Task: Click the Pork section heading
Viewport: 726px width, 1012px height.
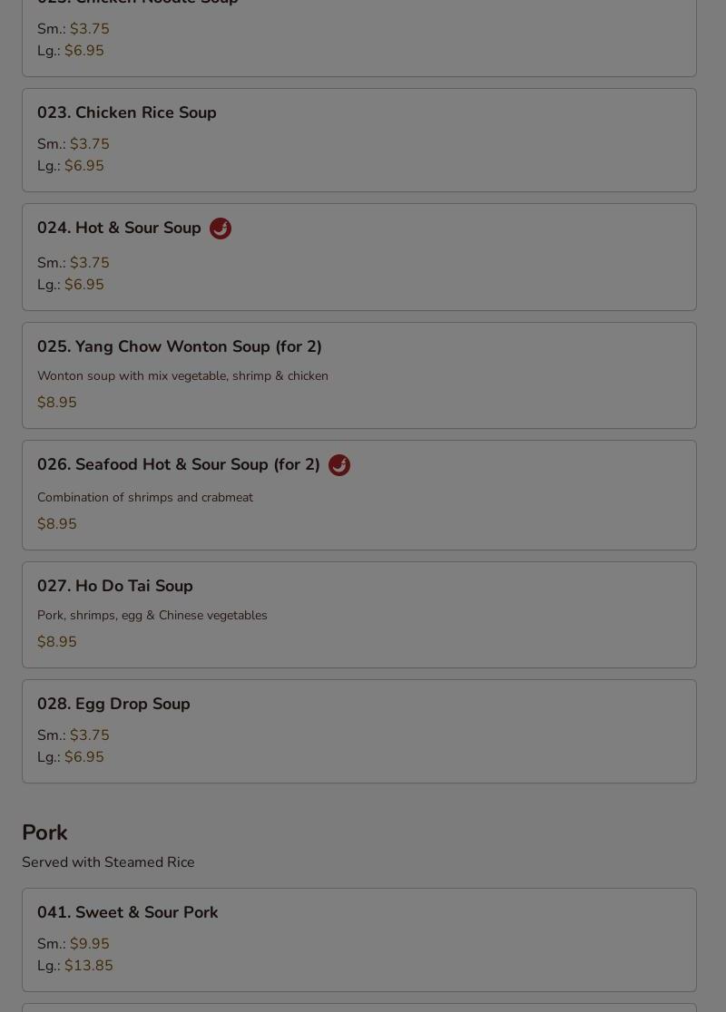Action: click(44, 832)
